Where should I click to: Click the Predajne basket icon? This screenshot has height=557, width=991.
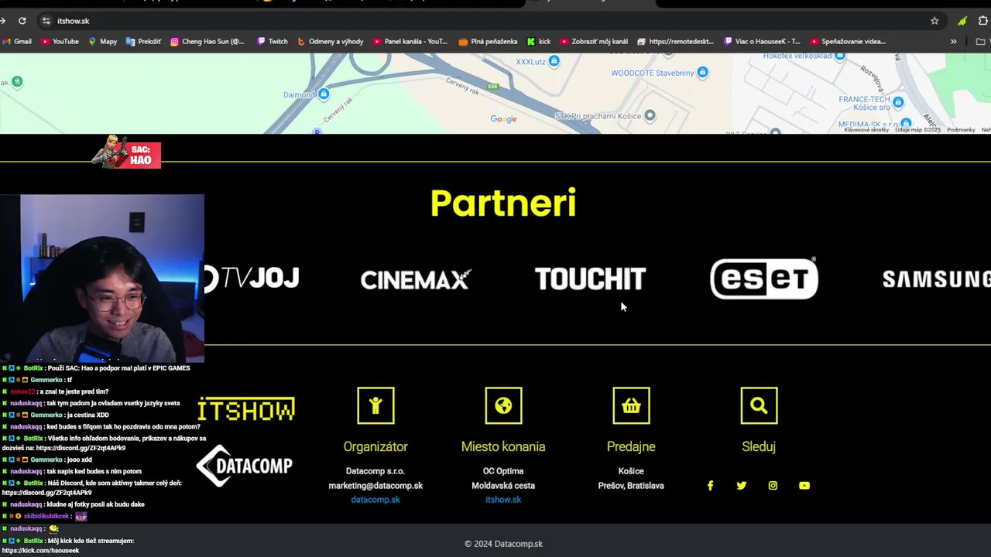631,405
